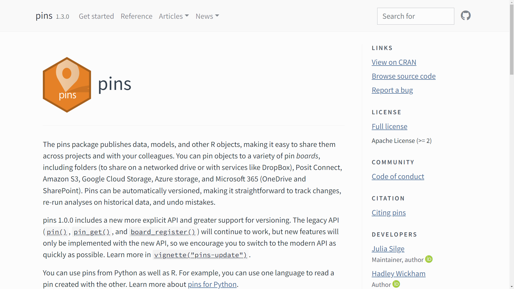Click the pins brand home link
The image size is (514, 289).
coord(44,16)
